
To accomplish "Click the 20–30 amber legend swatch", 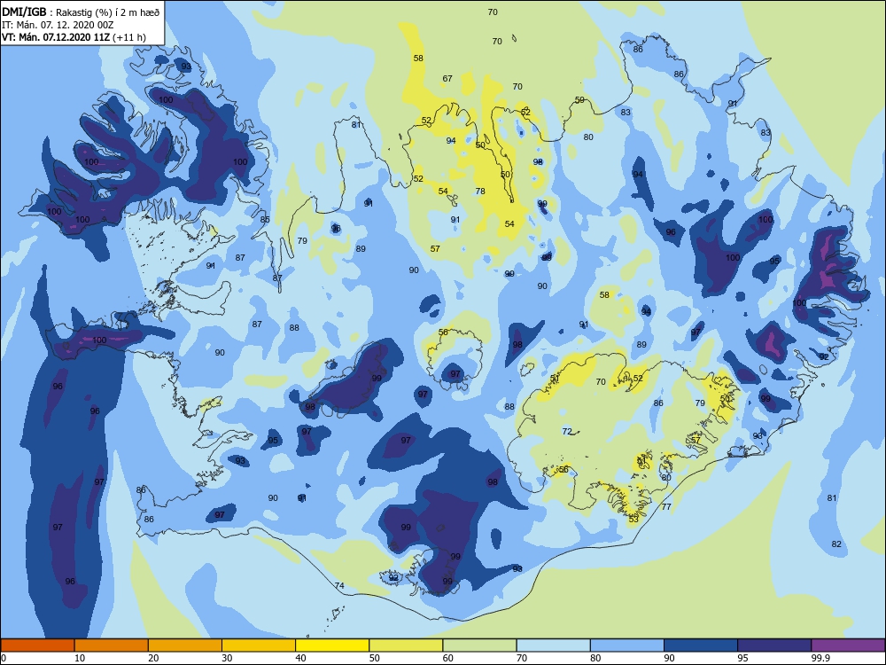I will pos(185,645).
